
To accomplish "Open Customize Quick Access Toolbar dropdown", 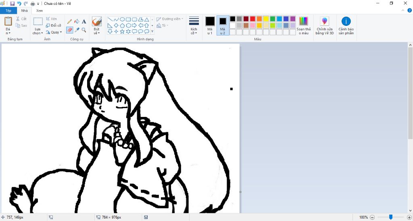I will tap(38, 4).
